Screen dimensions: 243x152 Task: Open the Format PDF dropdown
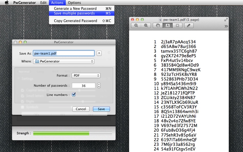click(x=86, y=75)
